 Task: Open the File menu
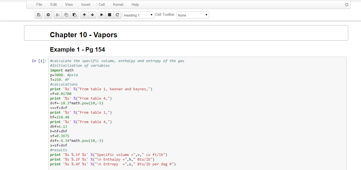pos(39,4)
